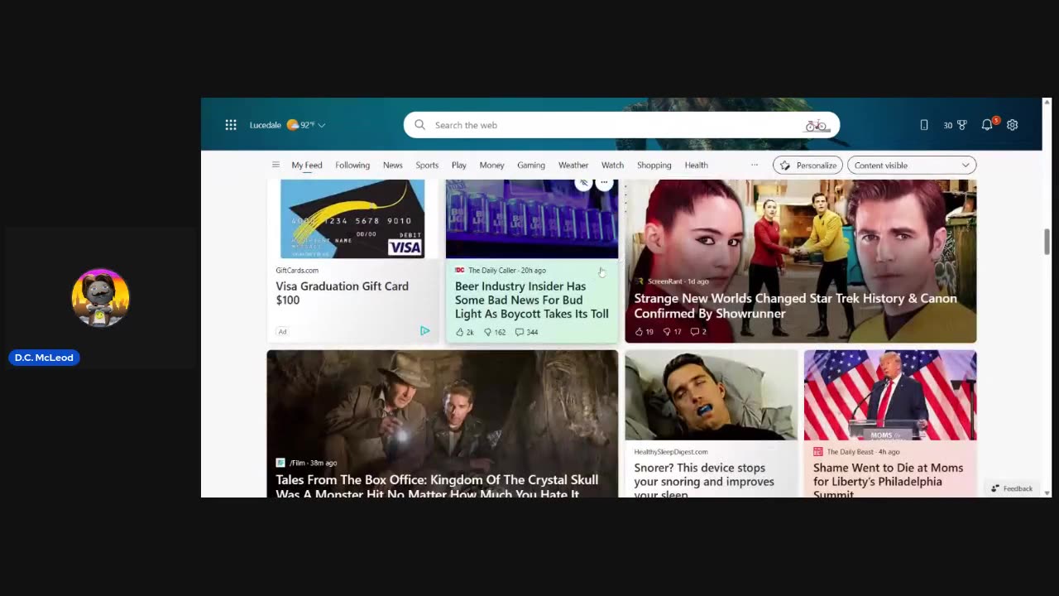Click the Bud Light cans image

pos(532,219)
